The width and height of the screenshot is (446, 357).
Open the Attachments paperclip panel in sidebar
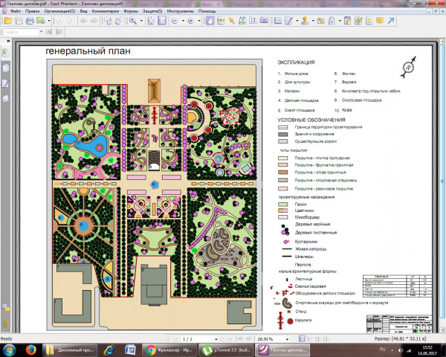[5, 324]
